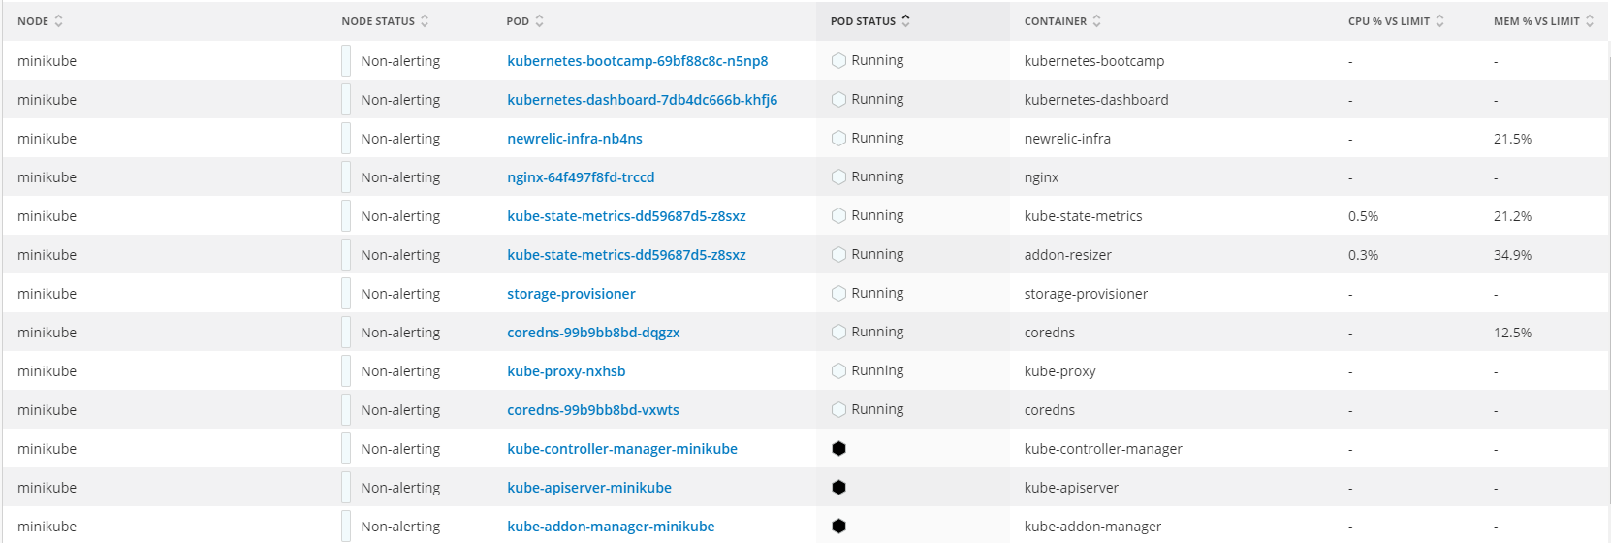Viewport: 1611px width, 543px height.
Task: Select the coredns-99b9bb8bd-vxwts table row
Action: (805, 409)
